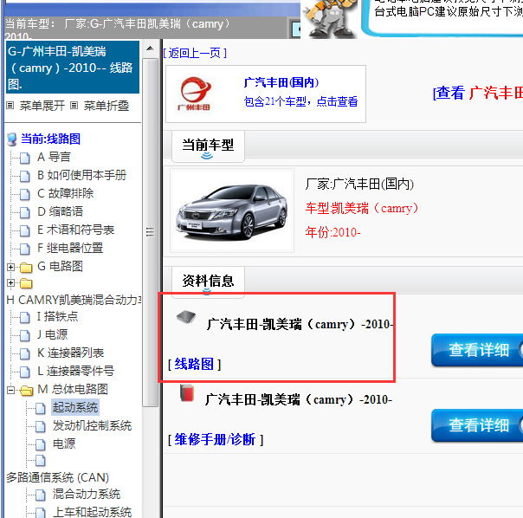Click the page icon beside J 电源
The height and width of the screenshot is (518, 523).
click(25, 335)
